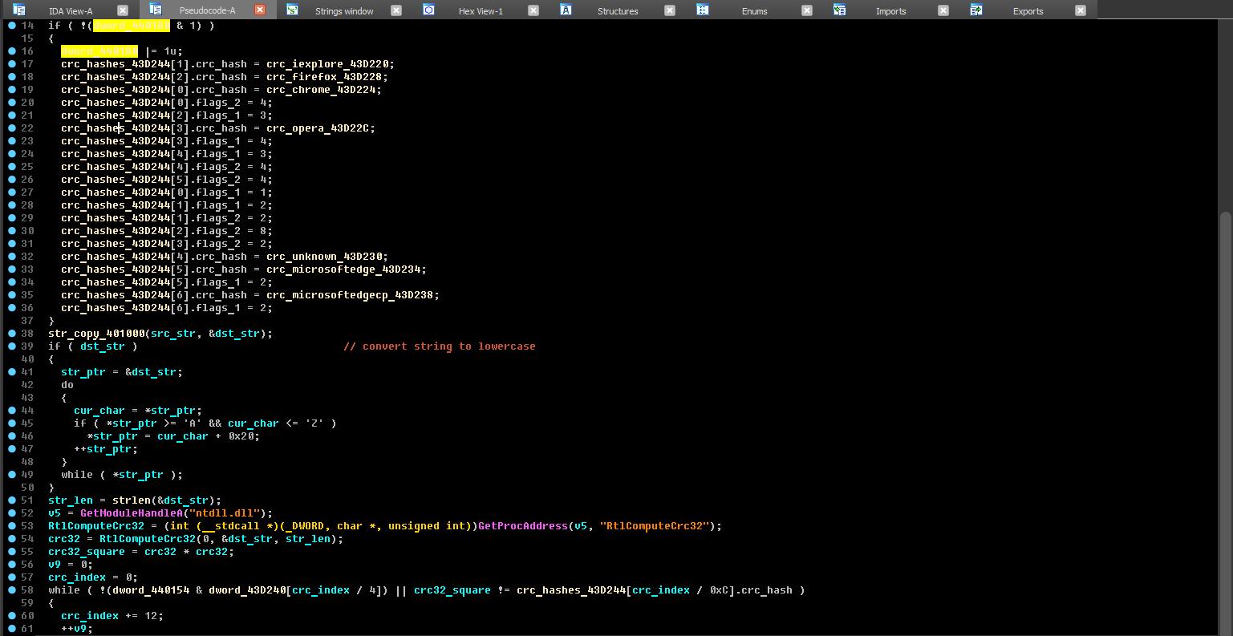Screen dimensions: 1233x636
Task: Click the Enums tab icon
Action: coord(703,10)
